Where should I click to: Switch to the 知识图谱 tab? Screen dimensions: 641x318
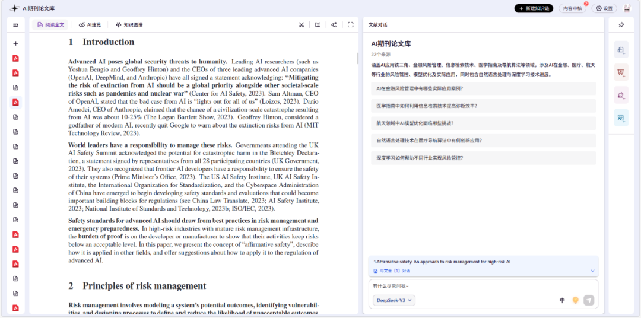click(129, 25)
